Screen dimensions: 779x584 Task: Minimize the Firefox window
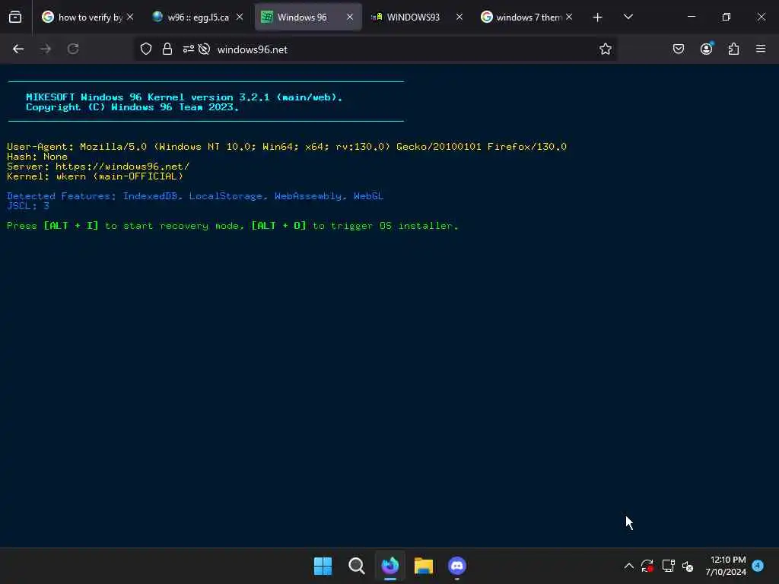point(692,17)
